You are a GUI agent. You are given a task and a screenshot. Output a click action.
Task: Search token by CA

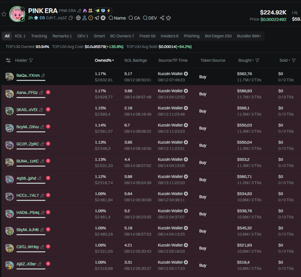tap(134, 18)
